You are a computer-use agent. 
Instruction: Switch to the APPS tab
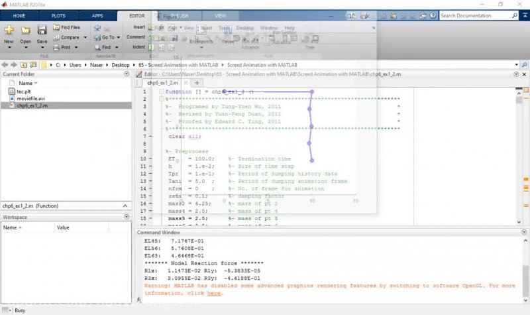(x=97, y=15)
